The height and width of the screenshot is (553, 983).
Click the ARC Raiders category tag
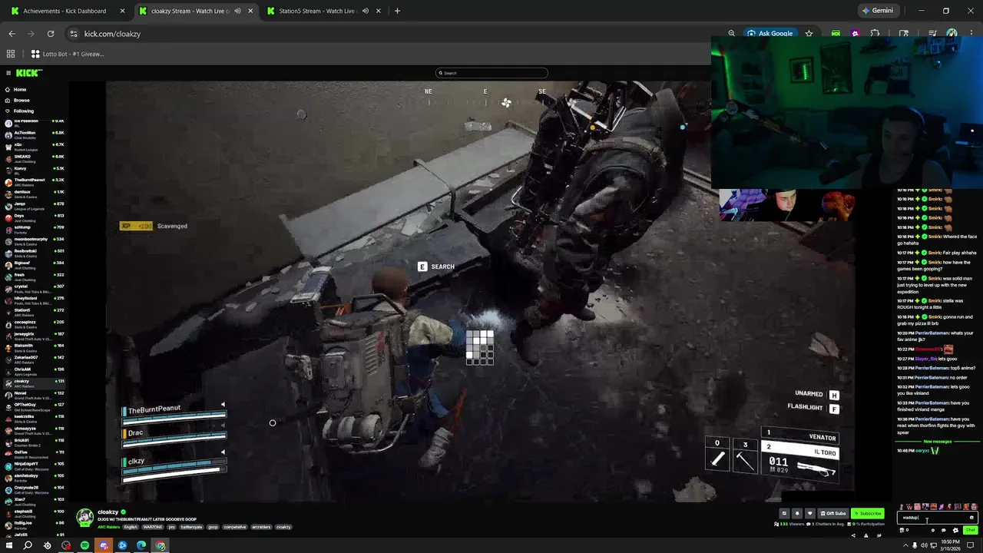pyautogui.click(x=108, y=527)
